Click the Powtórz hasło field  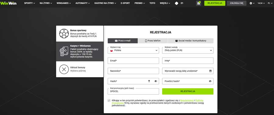tap(188, 81)
